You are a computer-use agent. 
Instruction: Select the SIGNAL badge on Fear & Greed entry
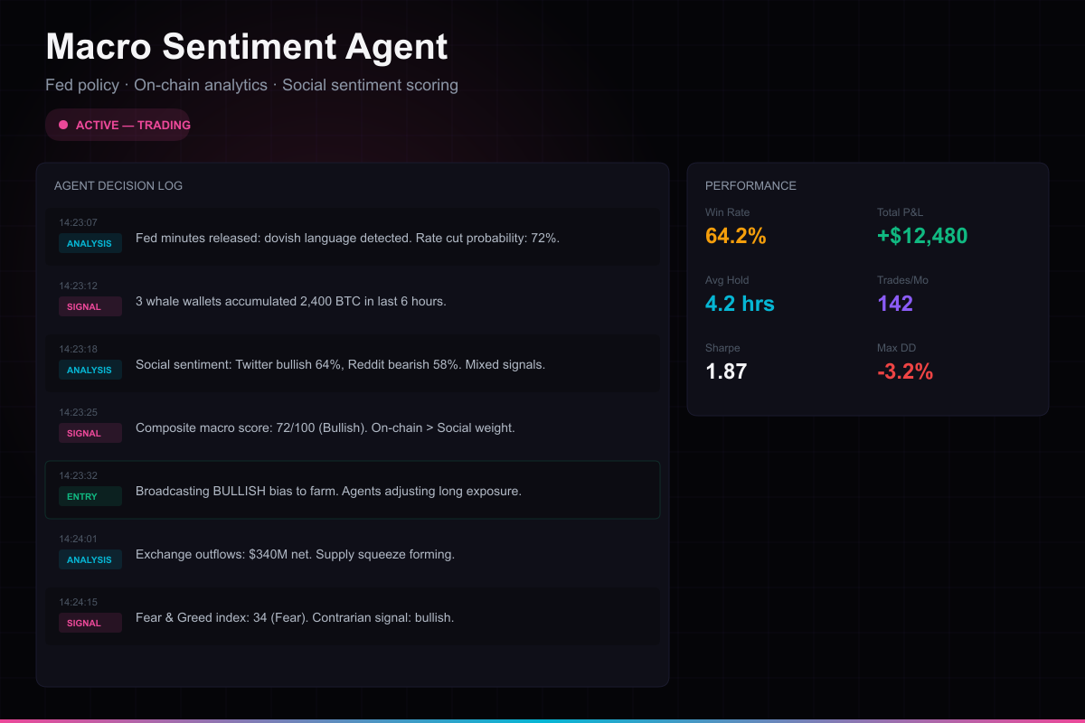[90, 623]
